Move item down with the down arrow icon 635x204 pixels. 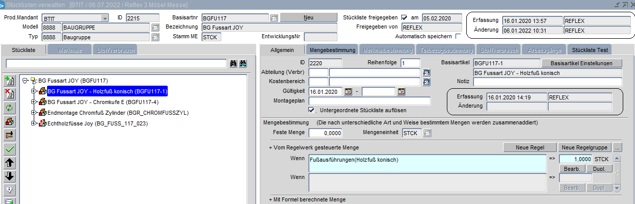(x=9, y=176)
